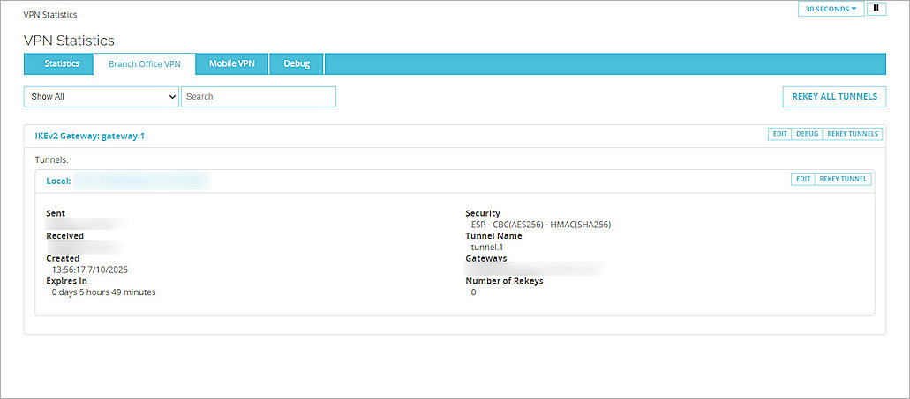
Task: Open the 30 Seconds refresh interval dropdown
Action: pos(831,9)
